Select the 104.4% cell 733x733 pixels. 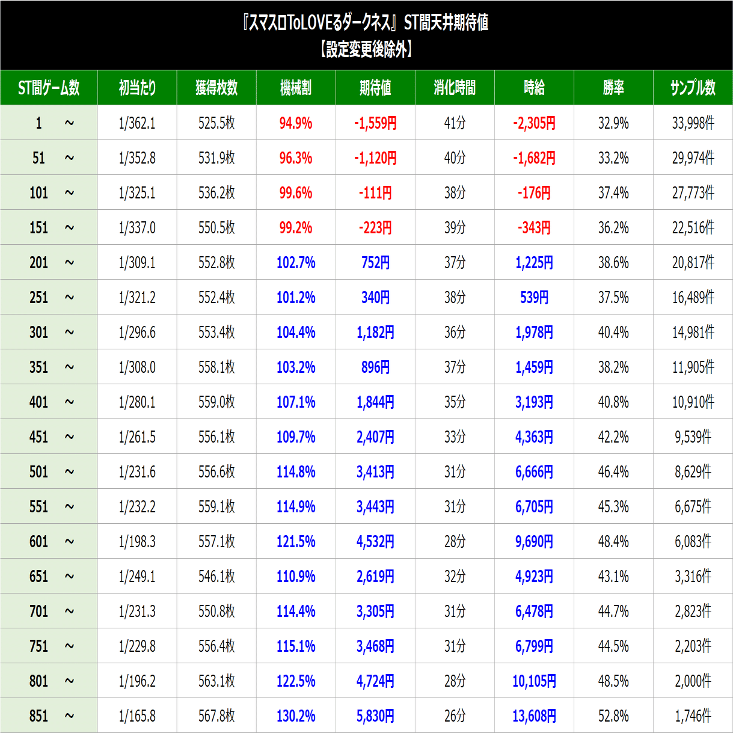(296, 333)
